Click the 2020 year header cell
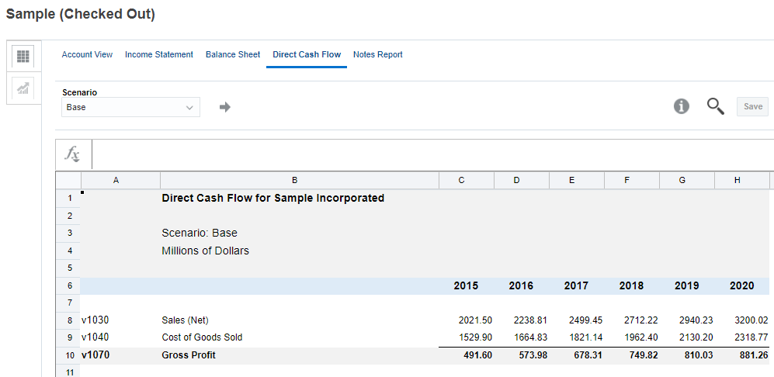Screen dimensions: 774x377 click(742, 285)
